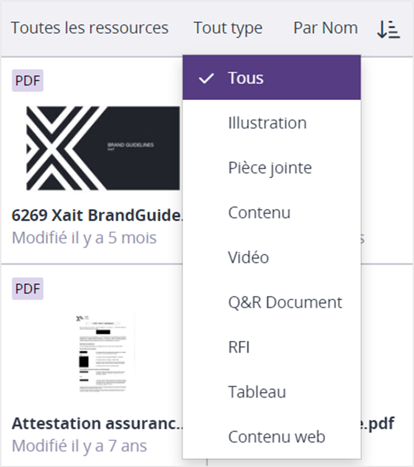
Task: Choose Contenu web option
Action: click(x=277, y=437)
